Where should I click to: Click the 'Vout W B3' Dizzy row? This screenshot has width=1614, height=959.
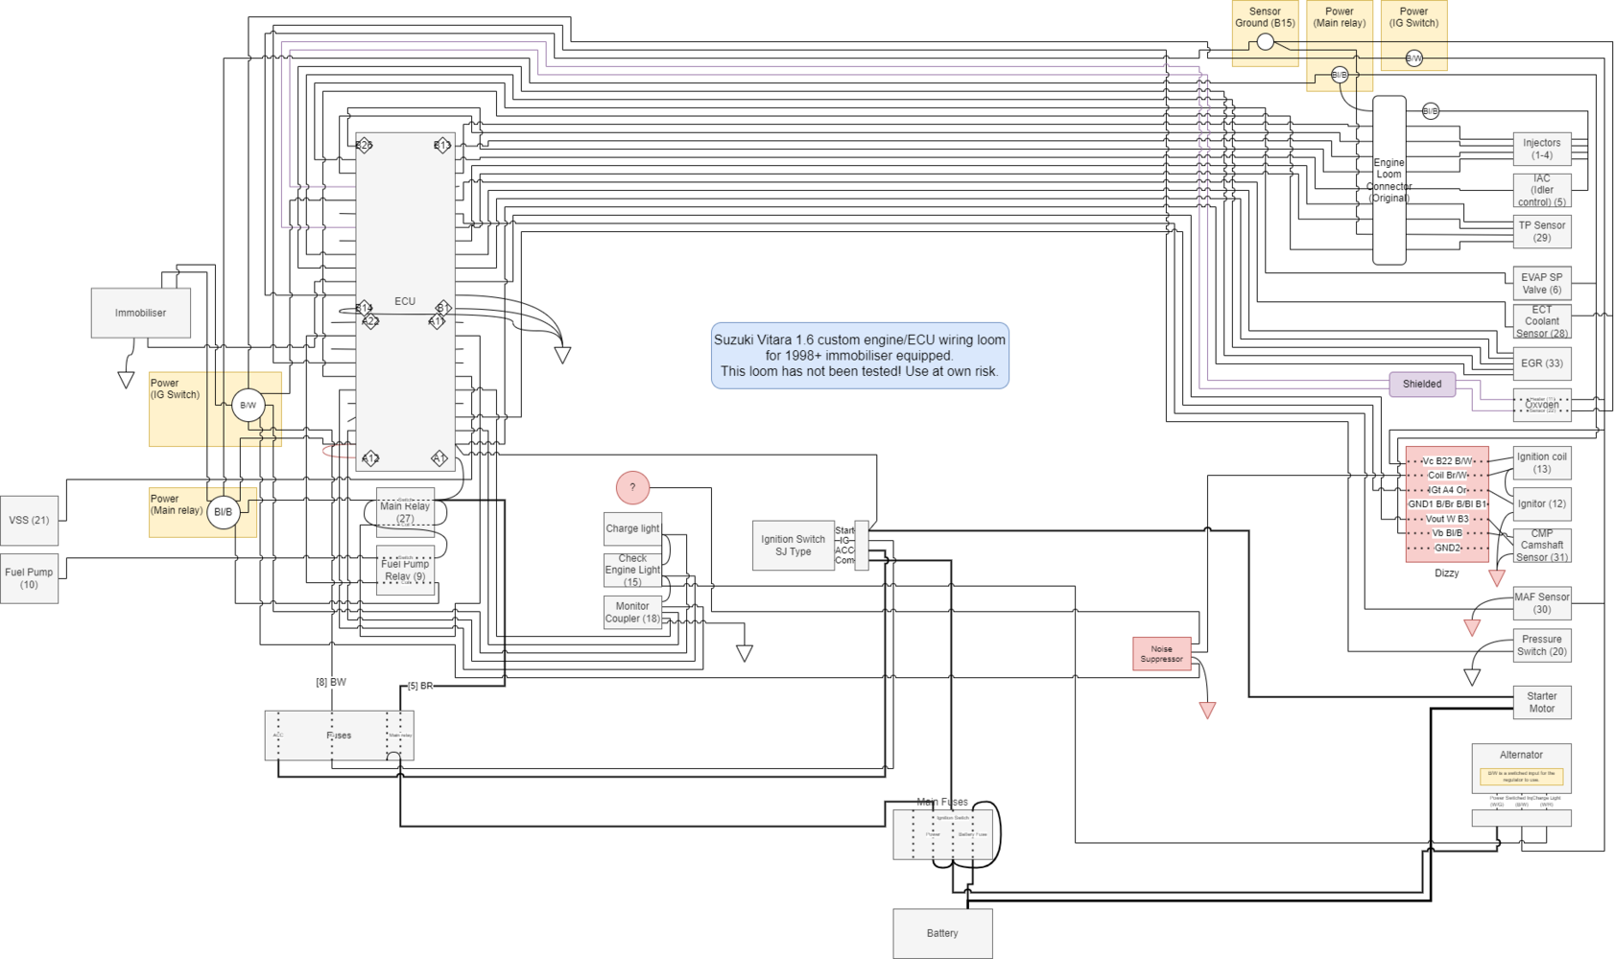pyautogui.click(x=1447, y=519)
